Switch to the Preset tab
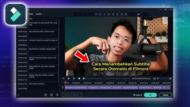The width and height of the screenshot is (190, 107). tap(30, 14)
